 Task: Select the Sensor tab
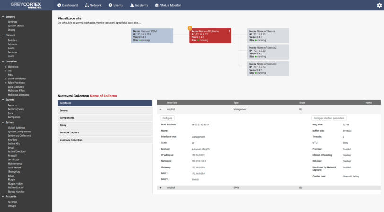tap(105, 111)
